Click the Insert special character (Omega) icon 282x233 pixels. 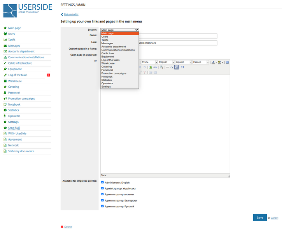pos(183,67)
